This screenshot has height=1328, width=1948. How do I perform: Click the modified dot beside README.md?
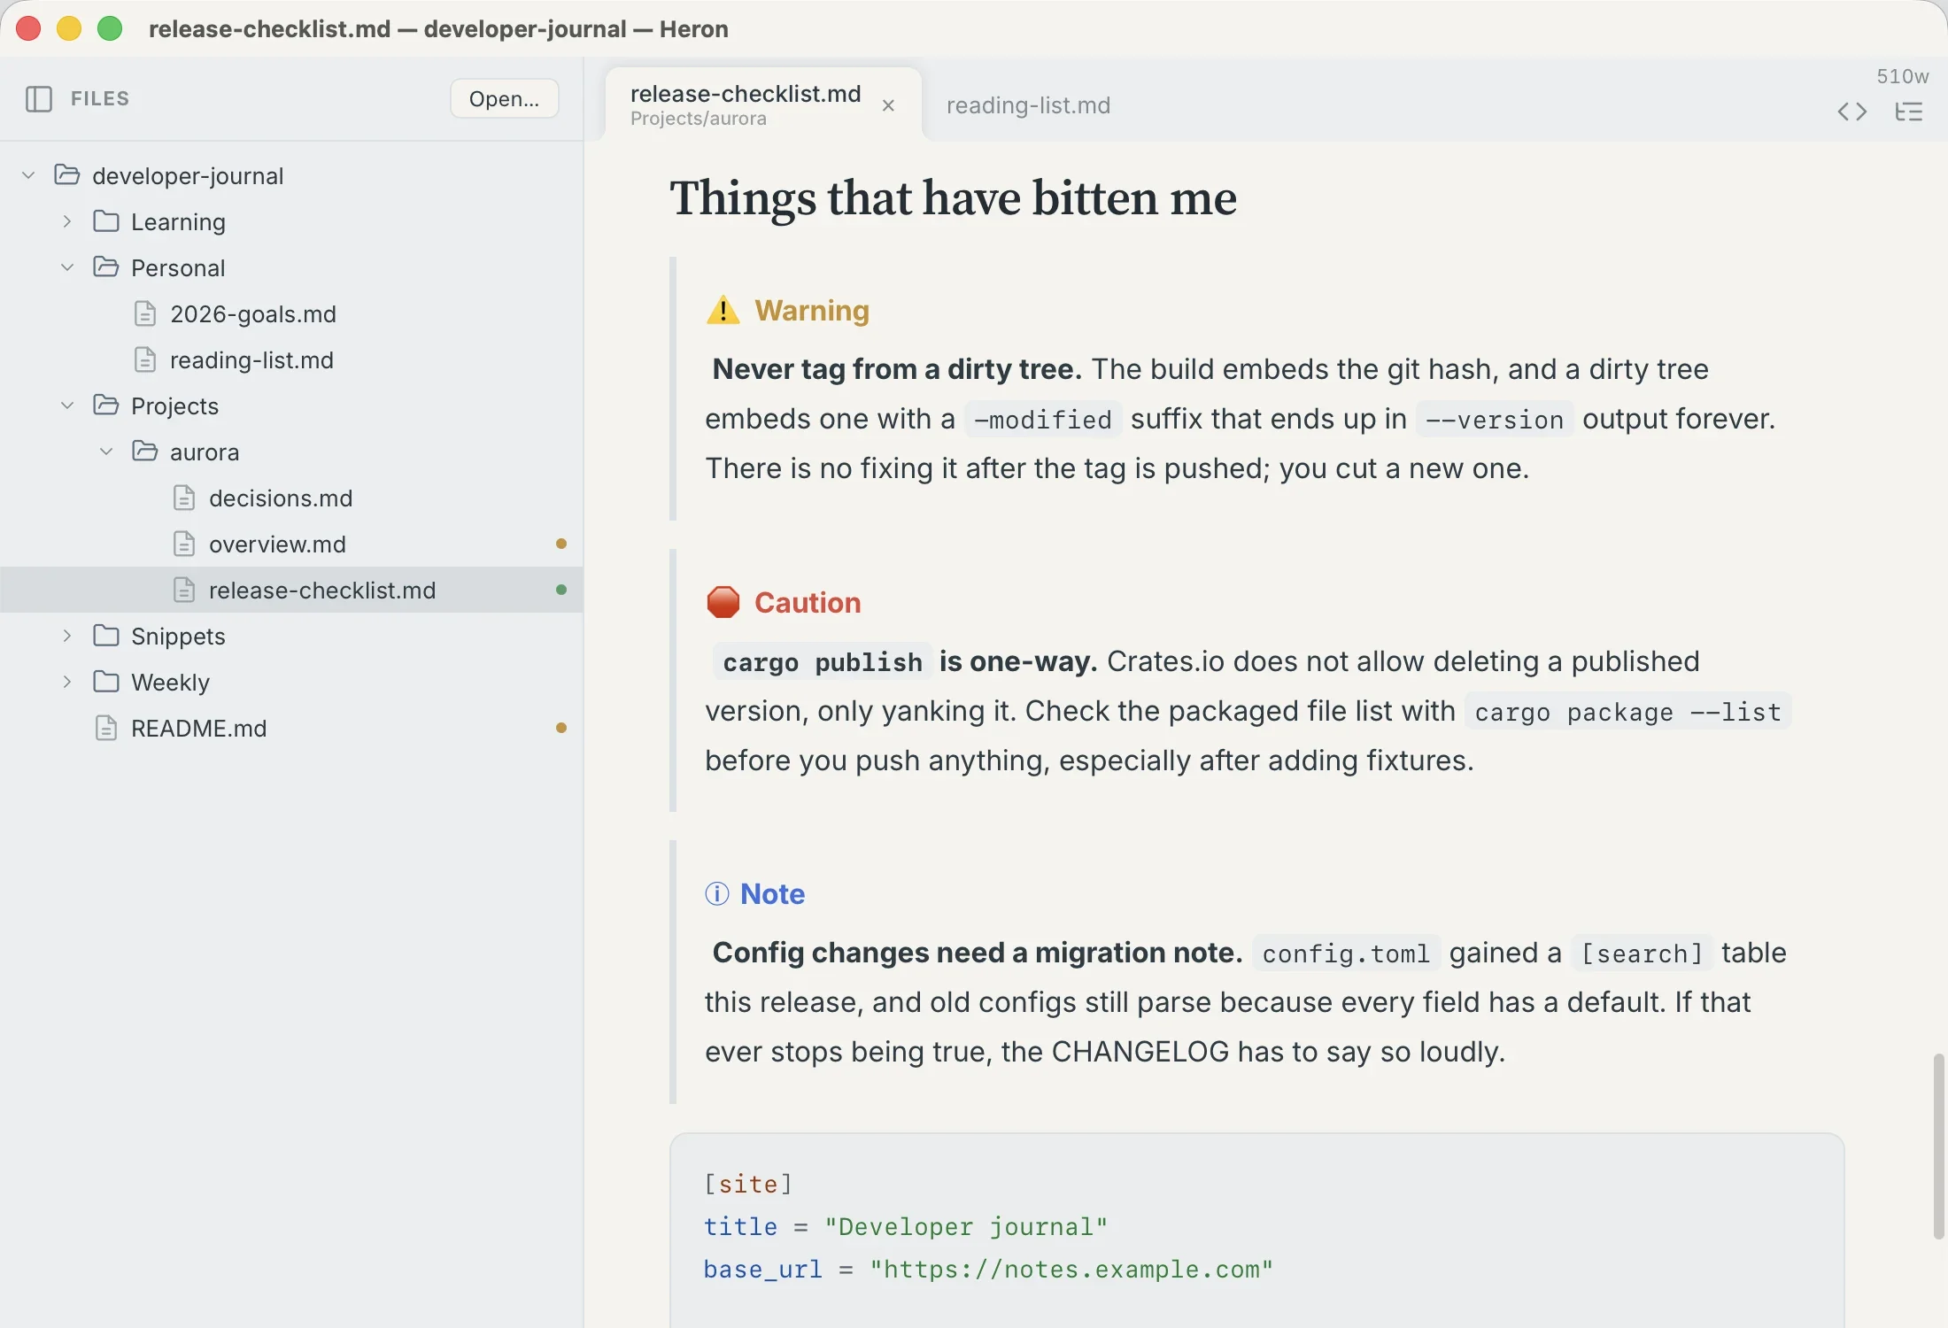pos(560,728)
